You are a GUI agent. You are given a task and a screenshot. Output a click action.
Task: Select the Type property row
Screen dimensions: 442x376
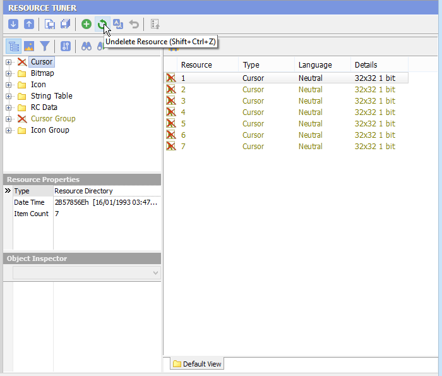coord(82,191)
